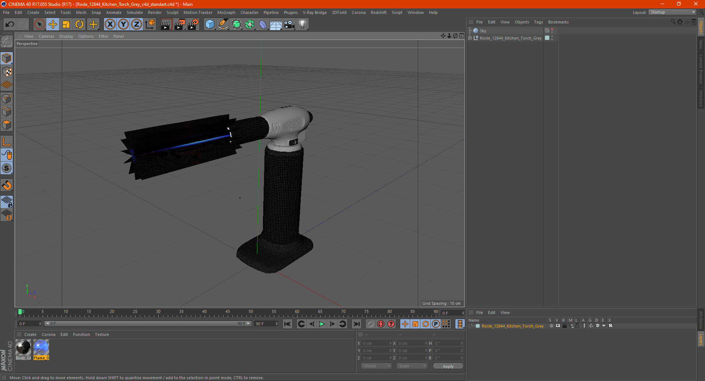Click Render to Picture Viewer icon

point(180,25)
